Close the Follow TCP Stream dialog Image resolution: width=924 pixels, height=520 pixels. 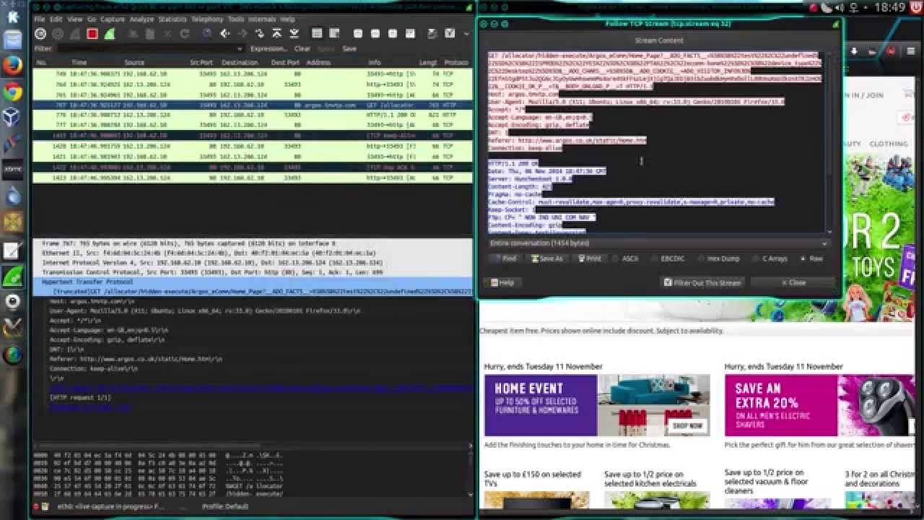[793, 282]
